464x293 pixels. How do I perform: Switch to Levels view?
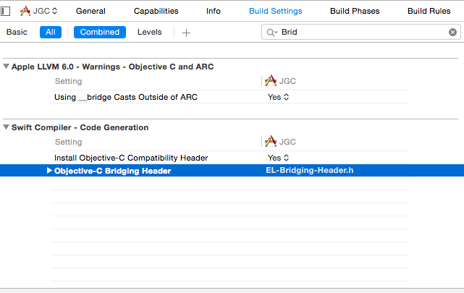[x=149, y=32]
